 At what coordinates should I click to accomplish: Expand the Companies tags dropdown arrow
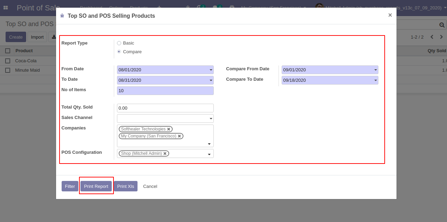tap(209, 144)
